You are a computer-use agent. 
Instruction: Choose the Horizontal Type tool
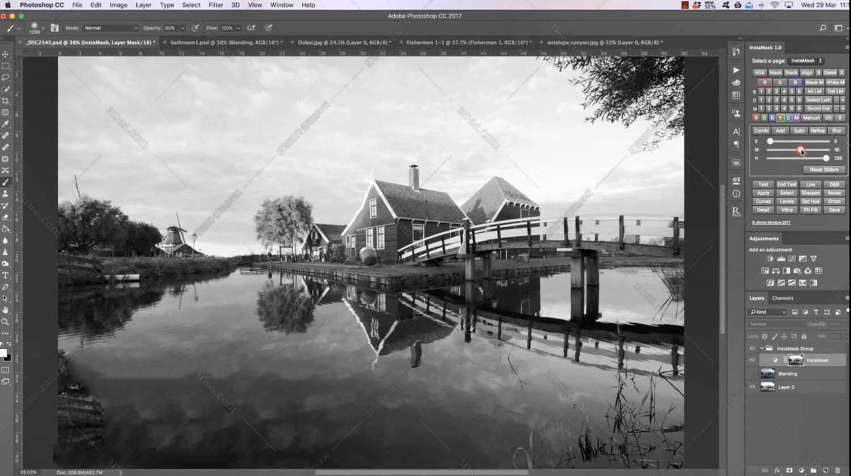click(6, 275)
